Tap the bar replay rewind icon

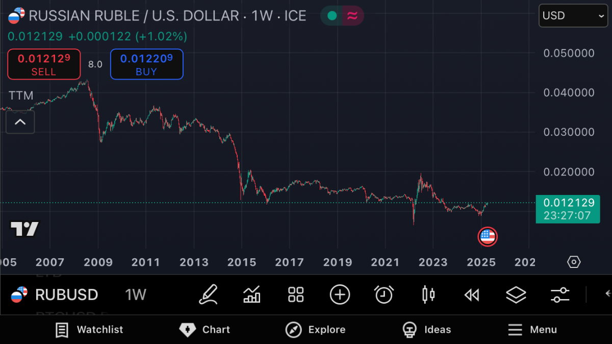pyautogui.click(x=472, y=294)
